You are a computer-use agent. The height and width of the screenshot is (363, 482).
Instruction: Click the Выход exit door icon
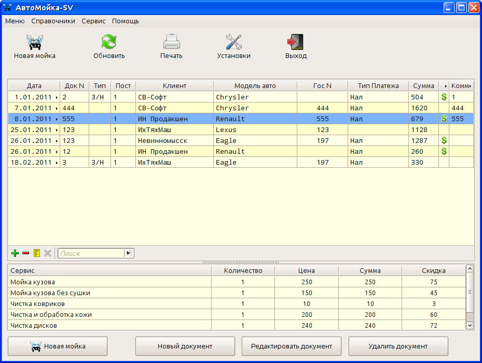pos(296,42)
